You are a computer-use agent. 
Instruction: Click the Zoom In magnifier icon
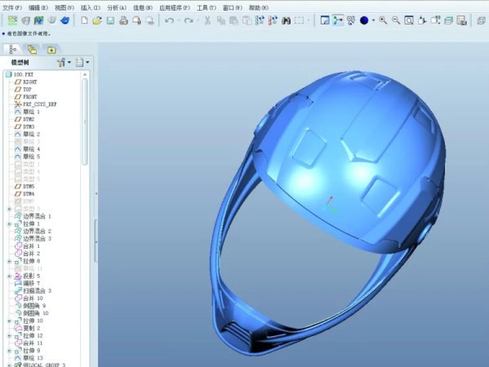click(x=383, y=20)
